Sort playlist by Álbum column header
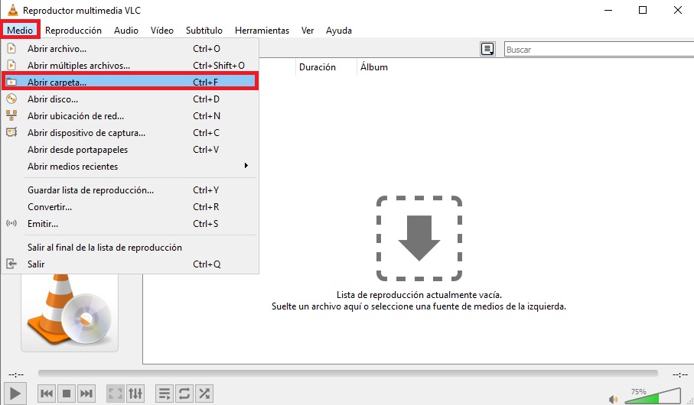This screenshot has height=405, width=694. [x=374, y=67]
